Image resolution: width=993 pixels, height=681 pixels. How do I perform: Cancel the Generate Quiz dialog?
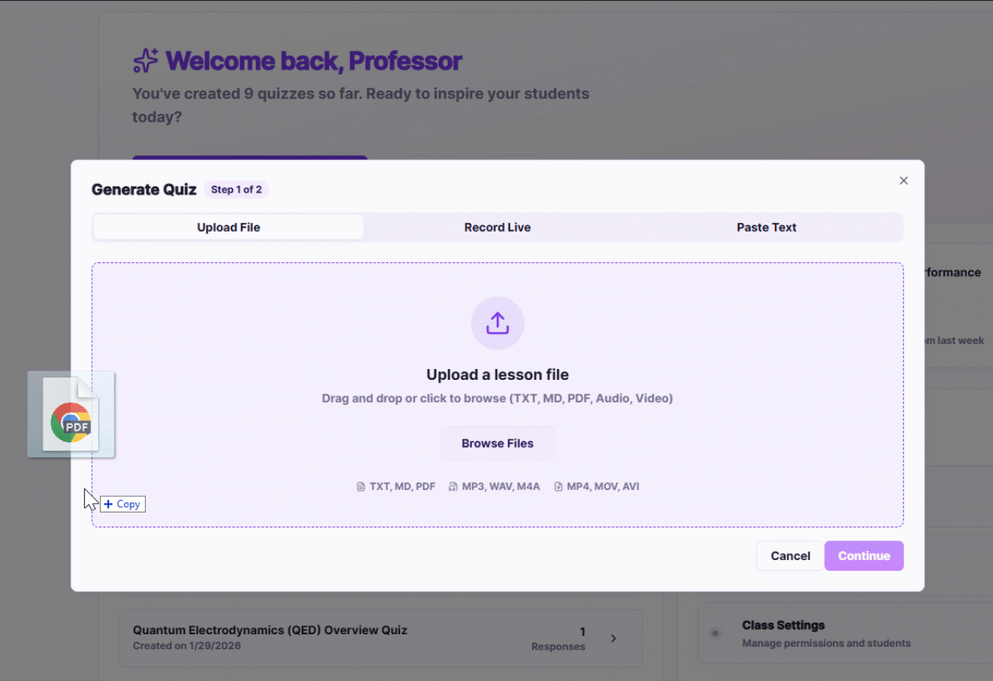(x=789, y=555)
